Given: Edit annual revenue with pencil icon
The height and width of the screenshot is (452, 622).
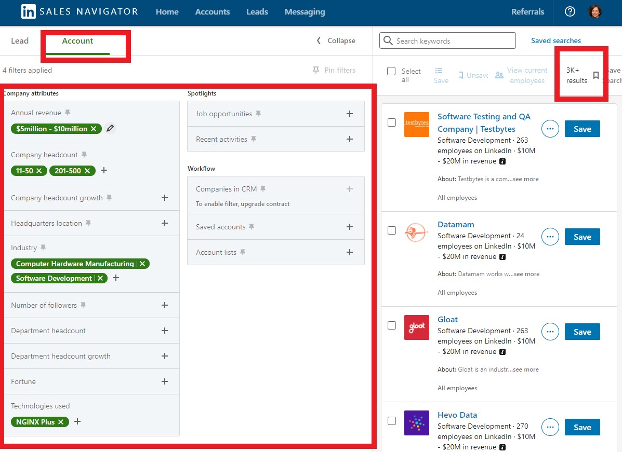Looking at the screenshot, I should [x=110, y=128].
